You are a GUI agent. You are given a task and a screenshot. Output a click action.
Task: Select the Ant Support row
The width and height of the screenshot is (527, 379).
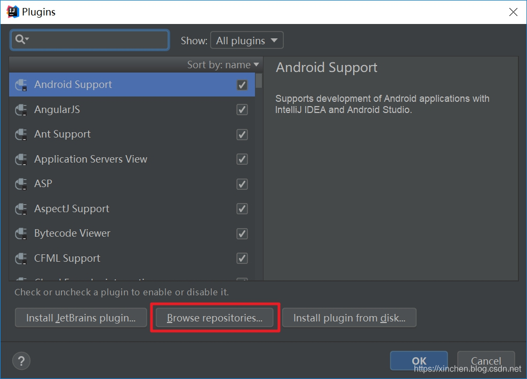coord(132,134)
